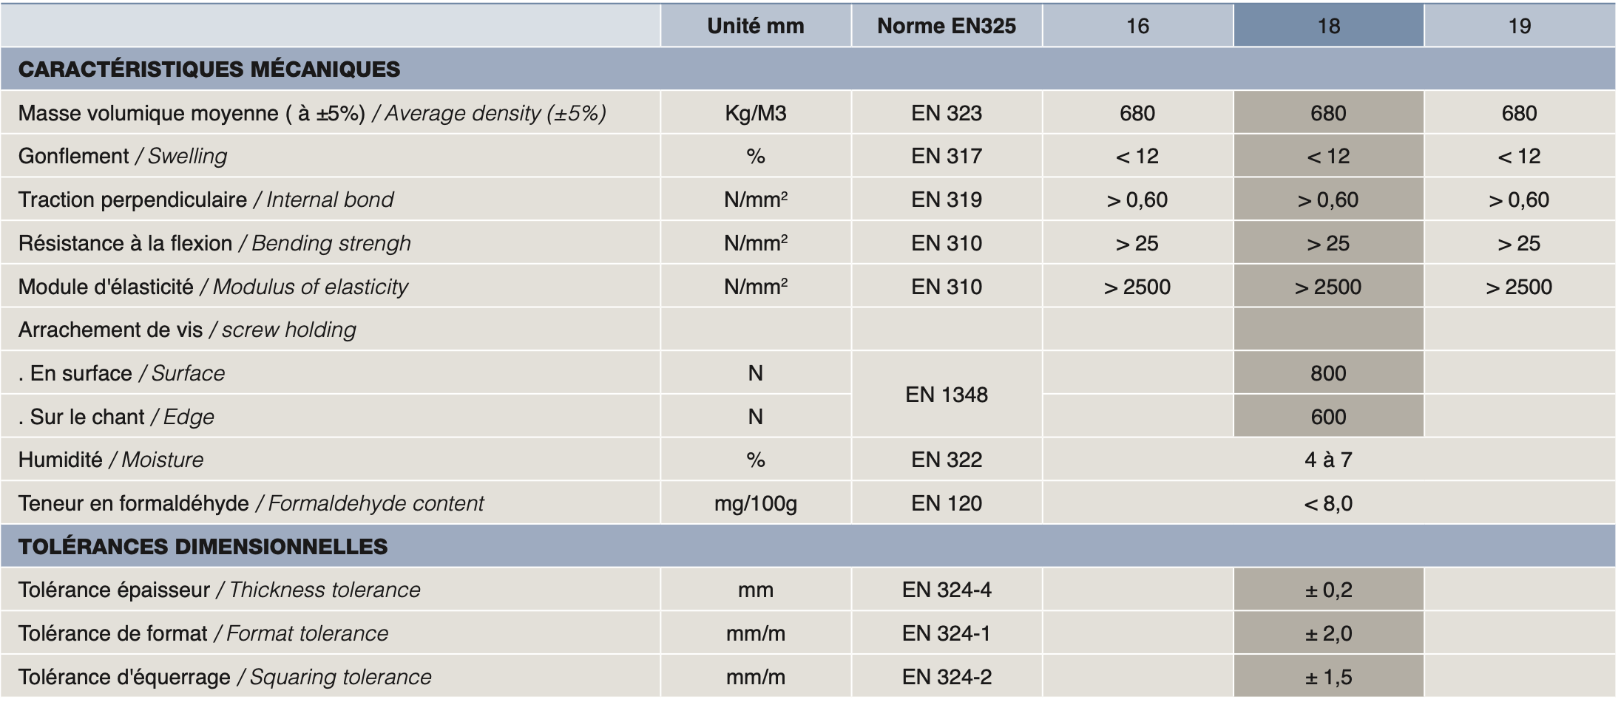Click the "Gonflement / Swelling" row label
This screenshot has height=702, width=1621.
pos(123,157)
